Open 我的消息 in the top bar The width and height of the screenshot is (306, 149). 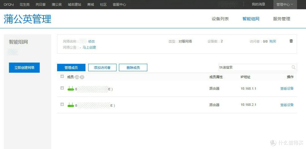259,4
